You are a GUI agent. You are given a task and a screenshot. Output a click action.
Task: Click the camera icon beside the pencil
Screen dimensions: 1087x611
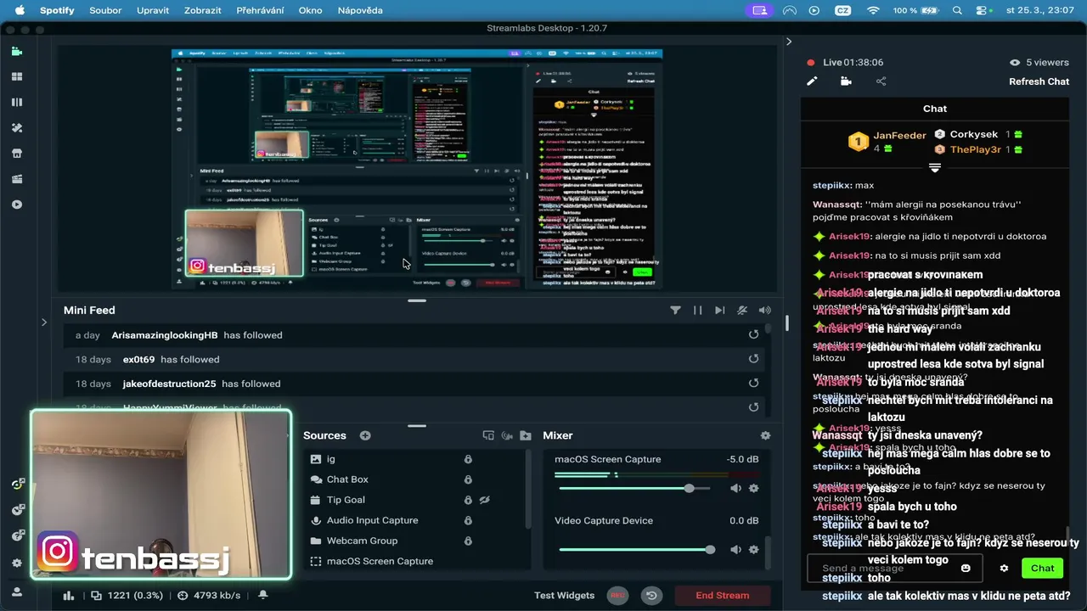coord(846,81)
